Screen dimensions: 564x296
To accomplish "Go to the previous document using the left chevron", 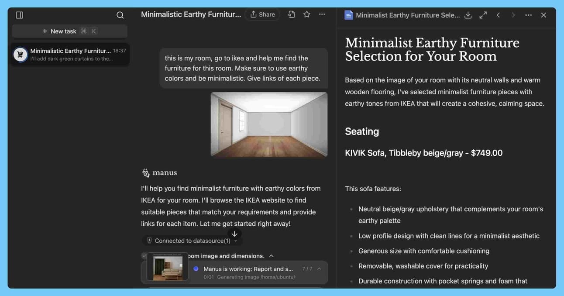I will coord(498,15).
